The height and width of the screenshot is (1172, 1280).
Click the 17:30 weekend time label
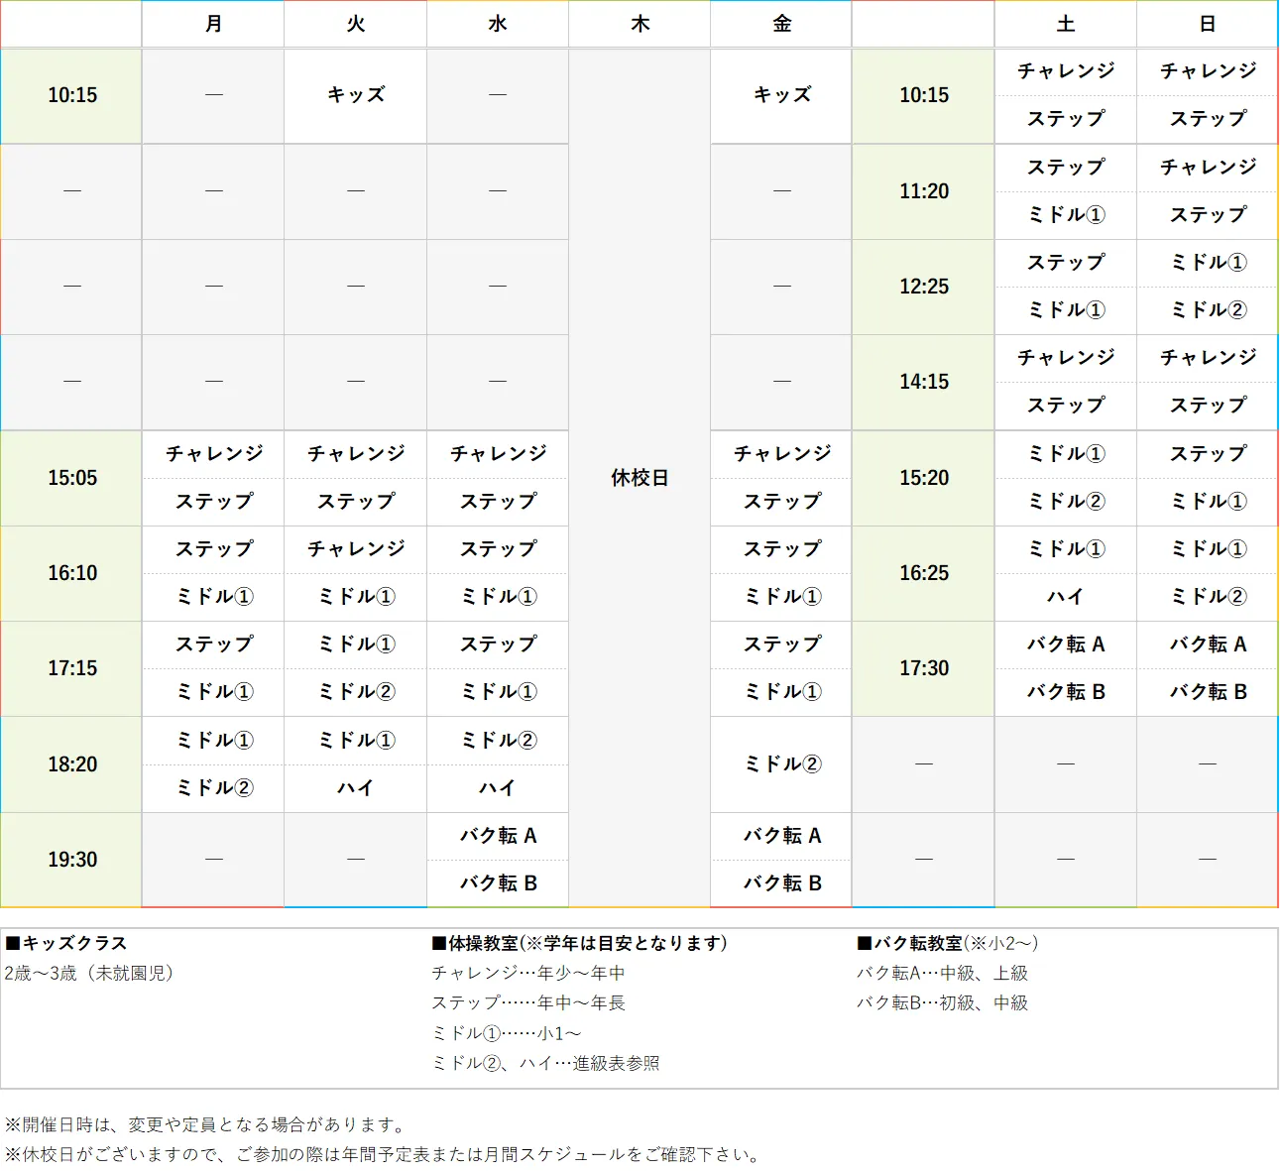pyautogui.click(x=924, y=668)
